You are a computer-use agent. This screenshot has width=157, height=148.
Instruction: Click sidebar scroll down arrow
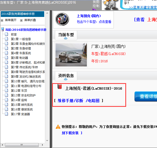47,141
